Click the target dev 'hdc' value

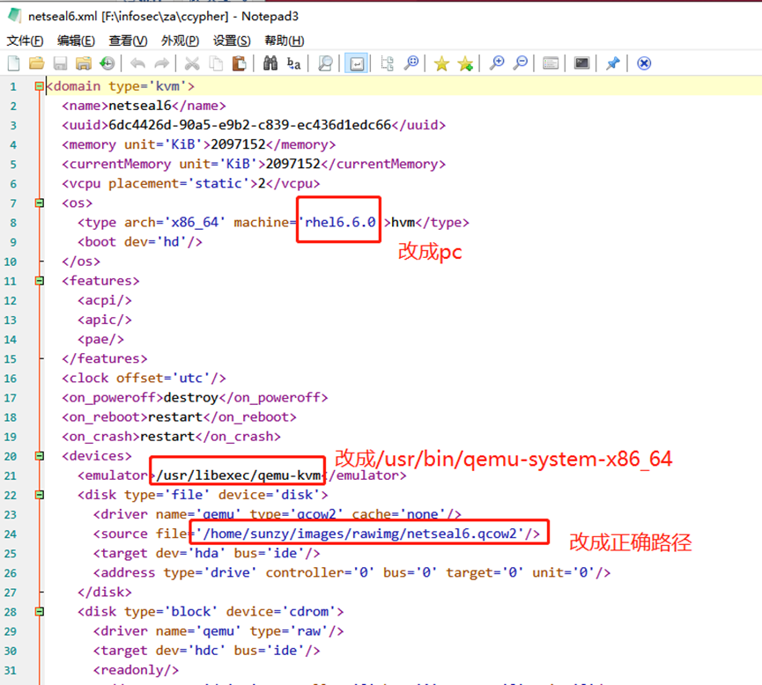click(211, 650)
